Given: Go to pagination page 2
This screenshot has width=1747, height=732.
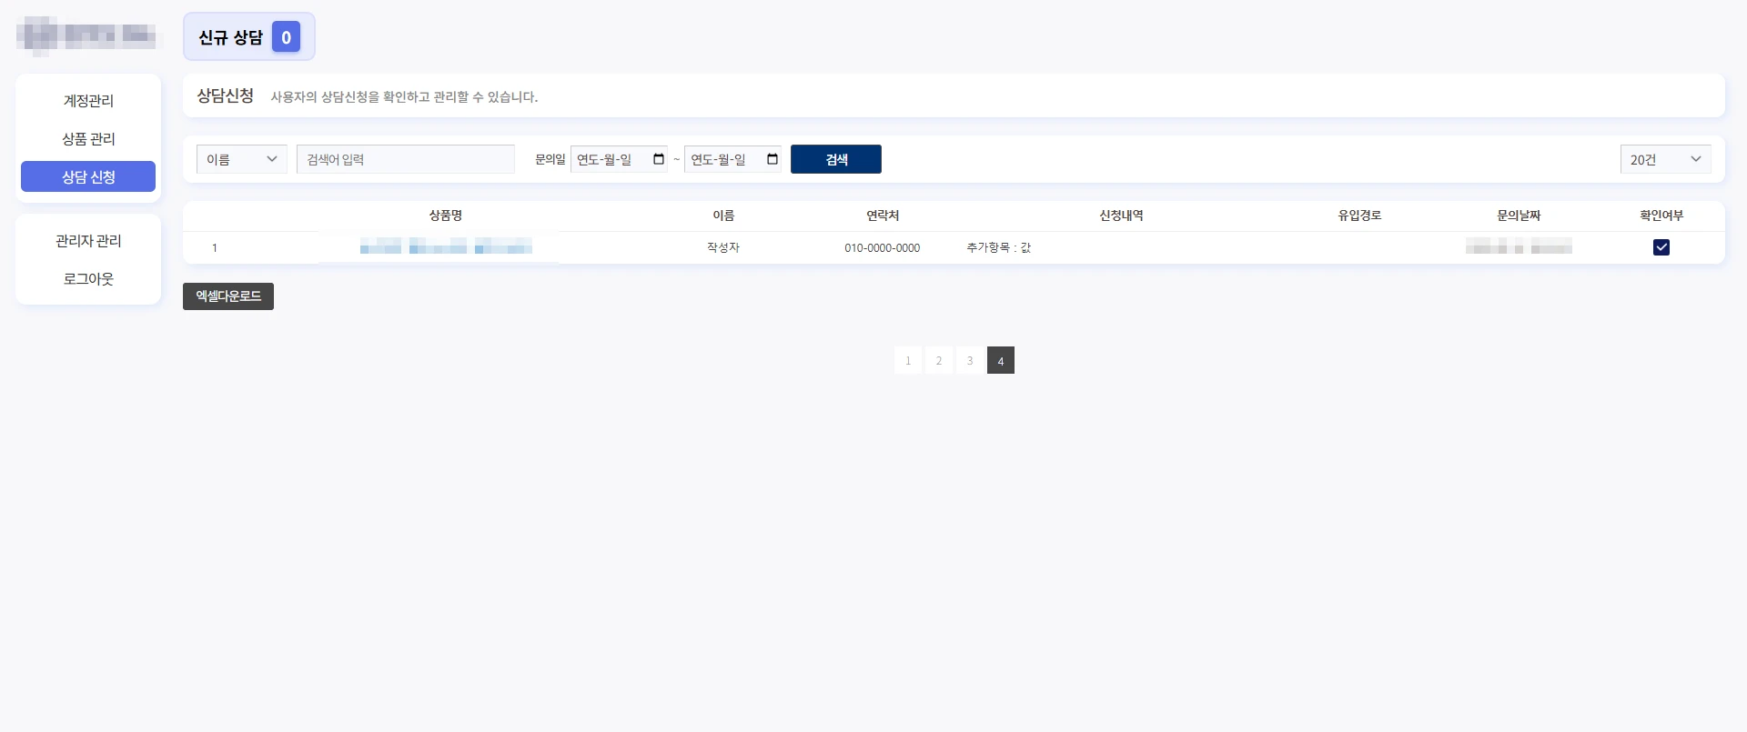Looking at the screenshot, I should pyautogui.click(x=939, y=360).
